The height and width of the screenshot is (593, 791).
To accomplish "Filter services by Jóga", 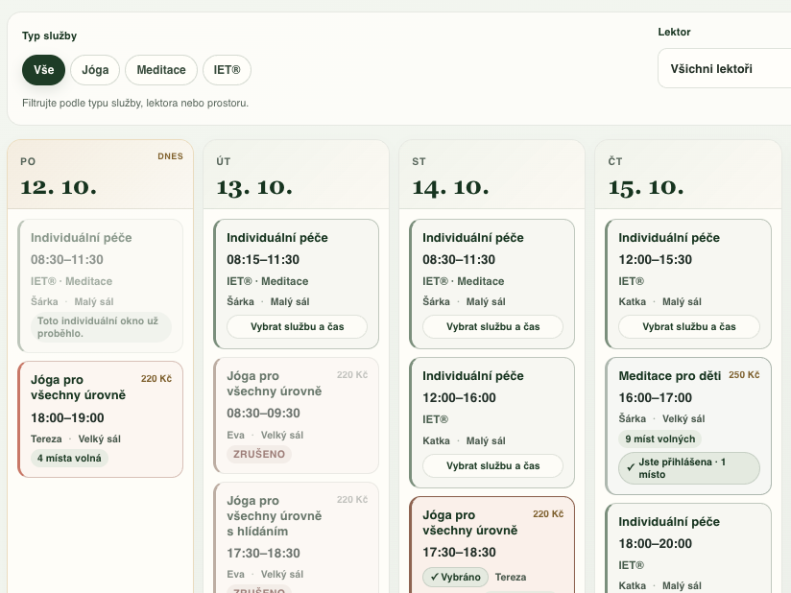I will [95, 70].
